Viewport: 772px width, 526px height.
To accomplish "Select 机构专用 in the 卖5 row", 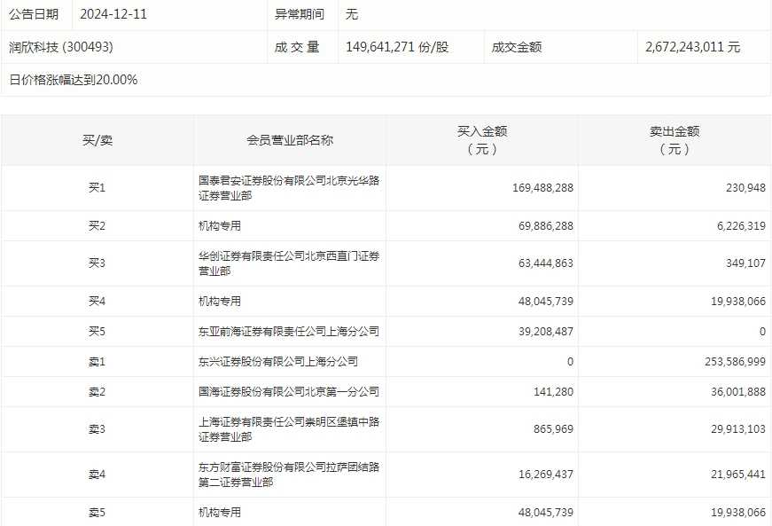I will [220, 512].
